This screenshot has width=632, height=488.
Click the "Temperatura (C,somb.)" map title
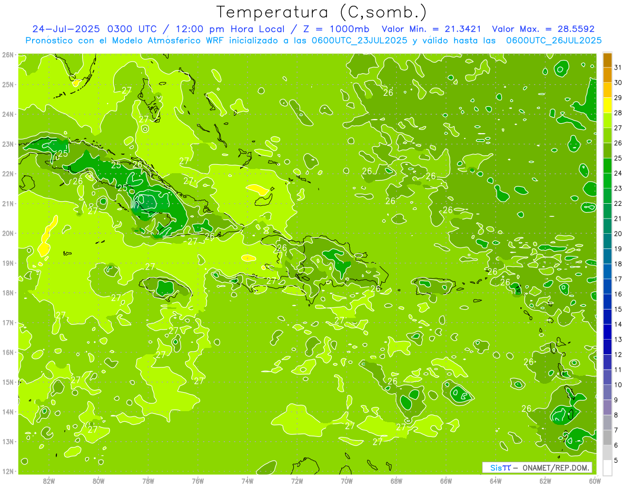coord(321,12)
